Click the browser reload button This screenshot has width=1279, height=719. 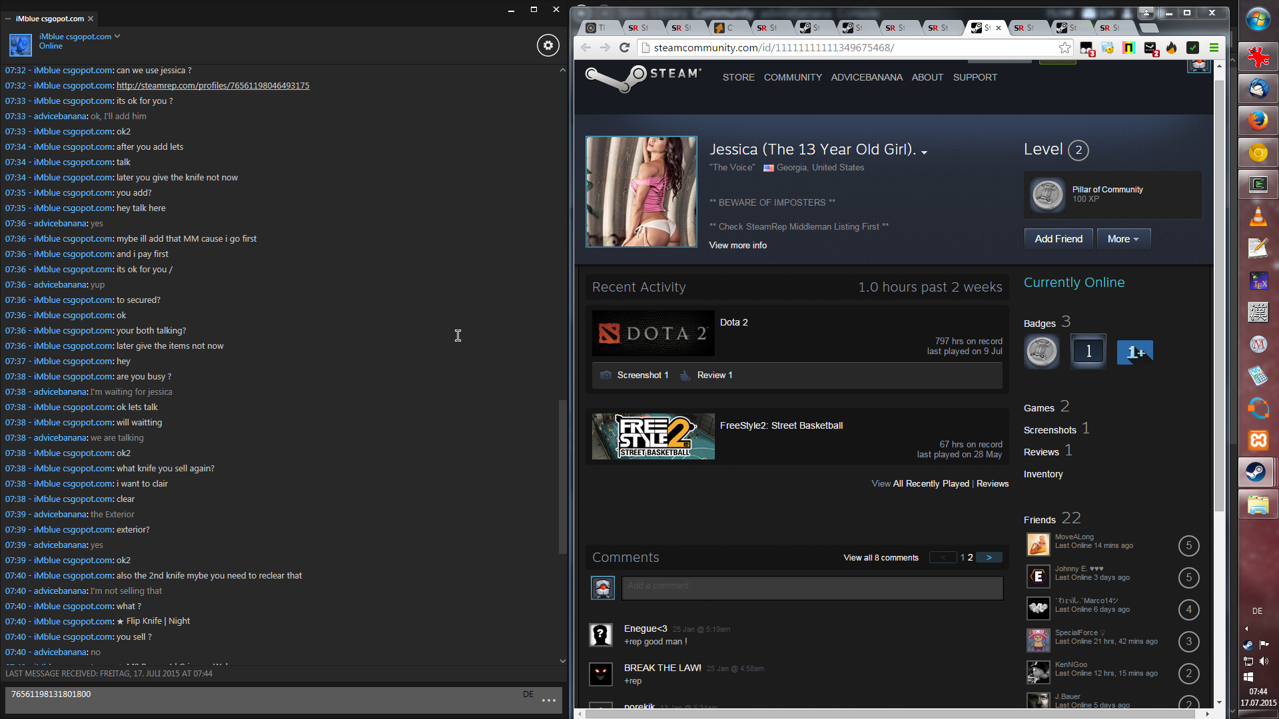pos(624,47)
